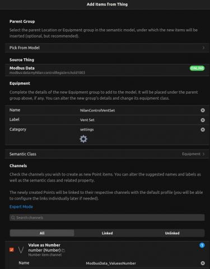The image size is (210, 269).
Task: Edit the equipment Name field NilanControlVentSet
Action: point(138,110)
